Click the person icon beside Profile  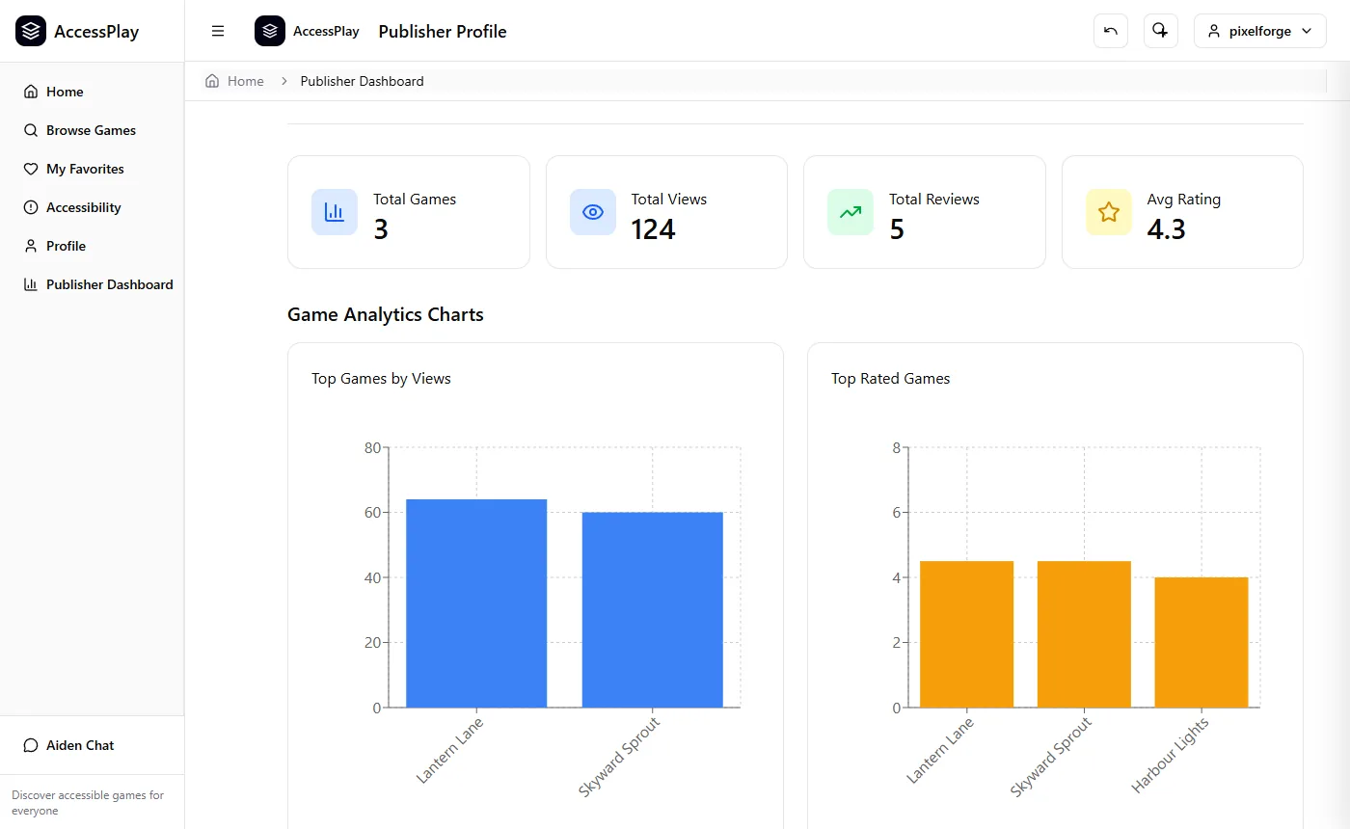pyautogui.click(x=31, y=246)
